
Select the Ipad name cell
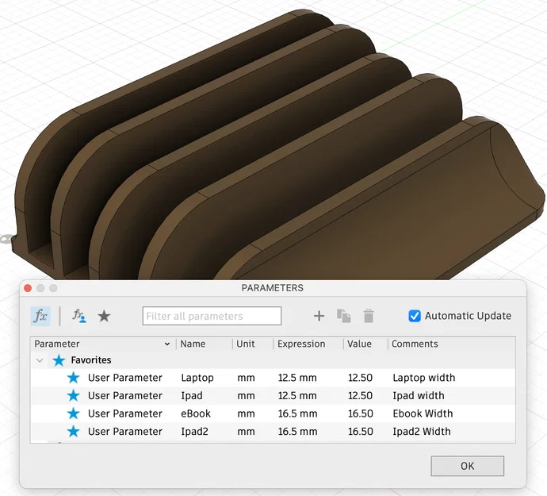[192, 396]
